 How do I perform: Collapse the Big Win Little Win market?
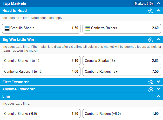tap(158, 39)
